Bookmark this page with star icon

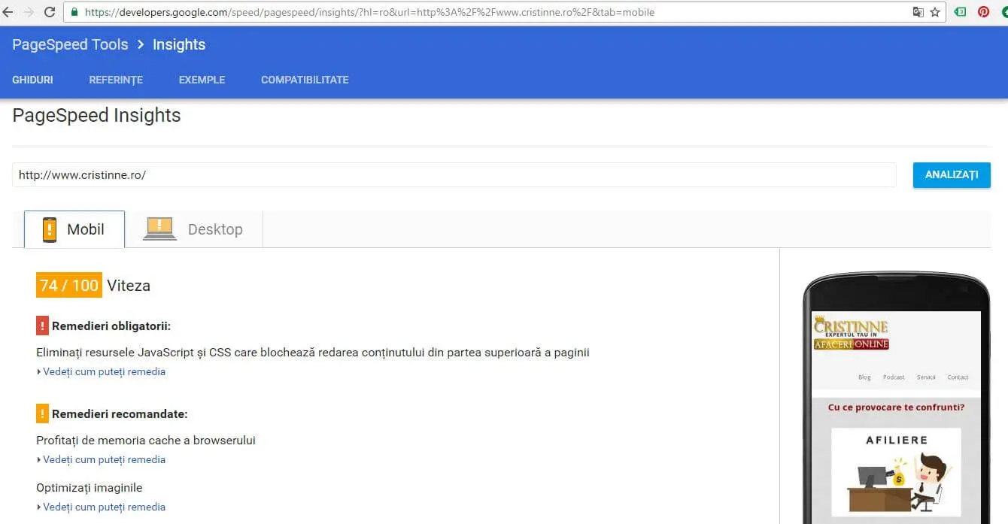point(935,12)
